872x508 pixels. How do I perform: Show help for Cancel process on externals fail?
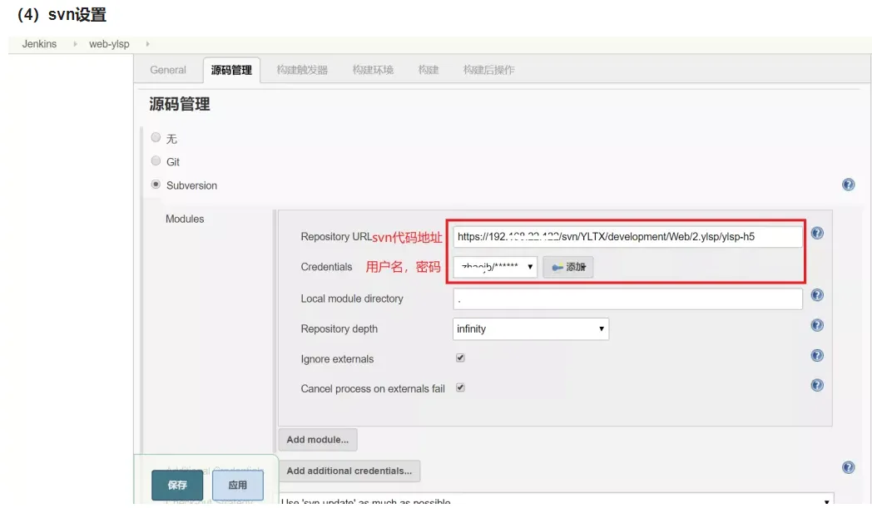coord(817,385)
